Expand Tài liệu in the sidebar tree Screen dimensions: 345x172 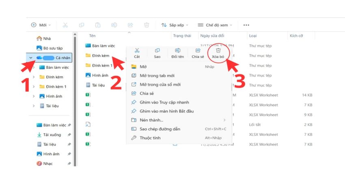tap(34, 106)
